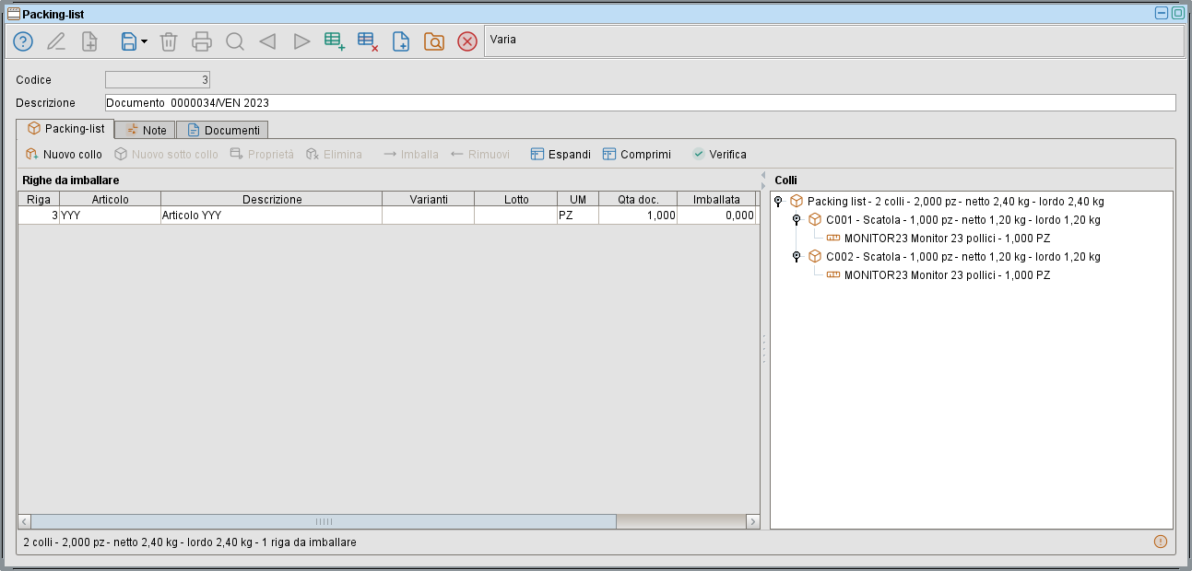Click the Varia text field in toolbar
1192x571 pixels.
[x=834, y=41]
